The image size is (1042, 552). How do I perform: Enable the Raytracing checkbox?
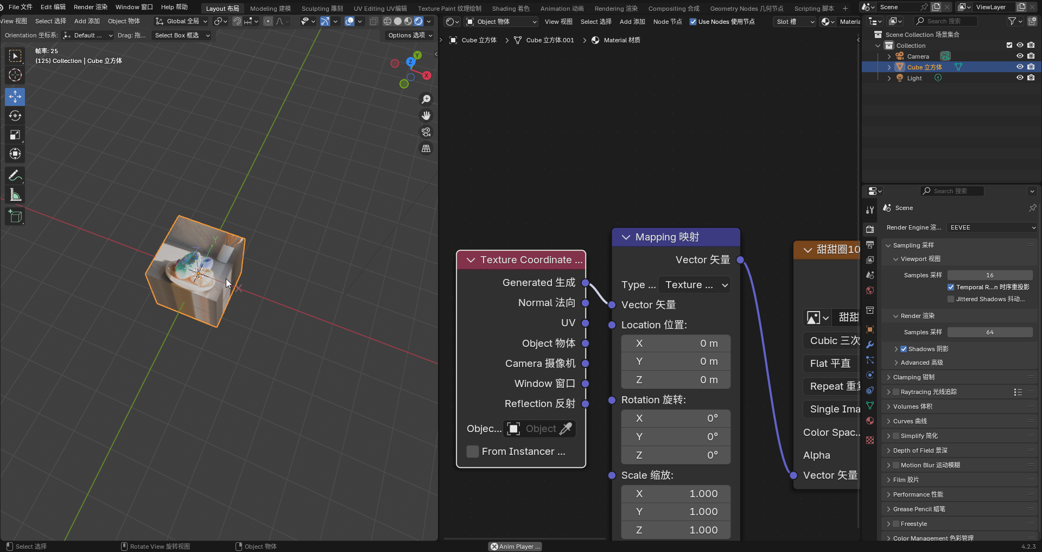click(x=896, y=392)
